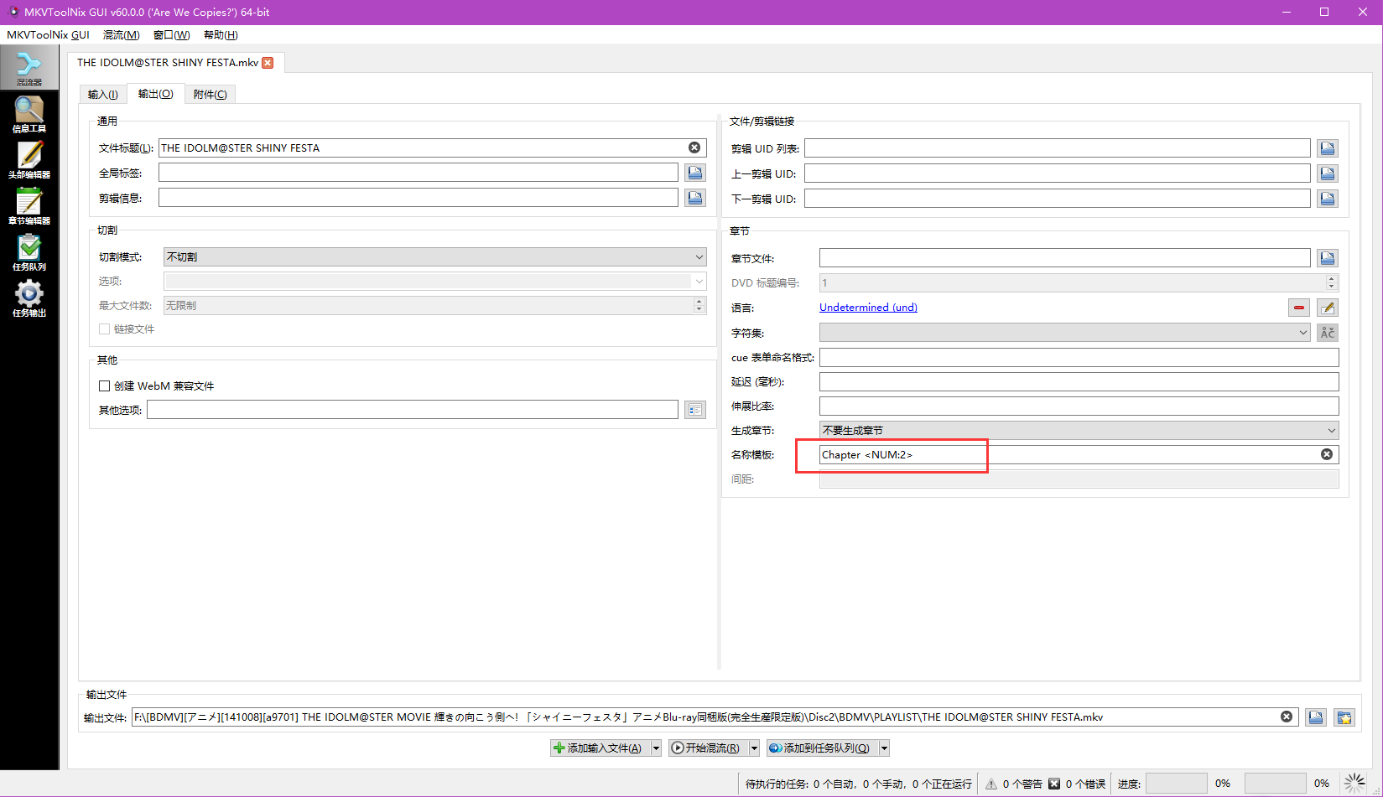Click stretch ratio (伸展比率) input field
Image resolution: width=1383 pixels, height=797 pixels.
point(1079,406)
